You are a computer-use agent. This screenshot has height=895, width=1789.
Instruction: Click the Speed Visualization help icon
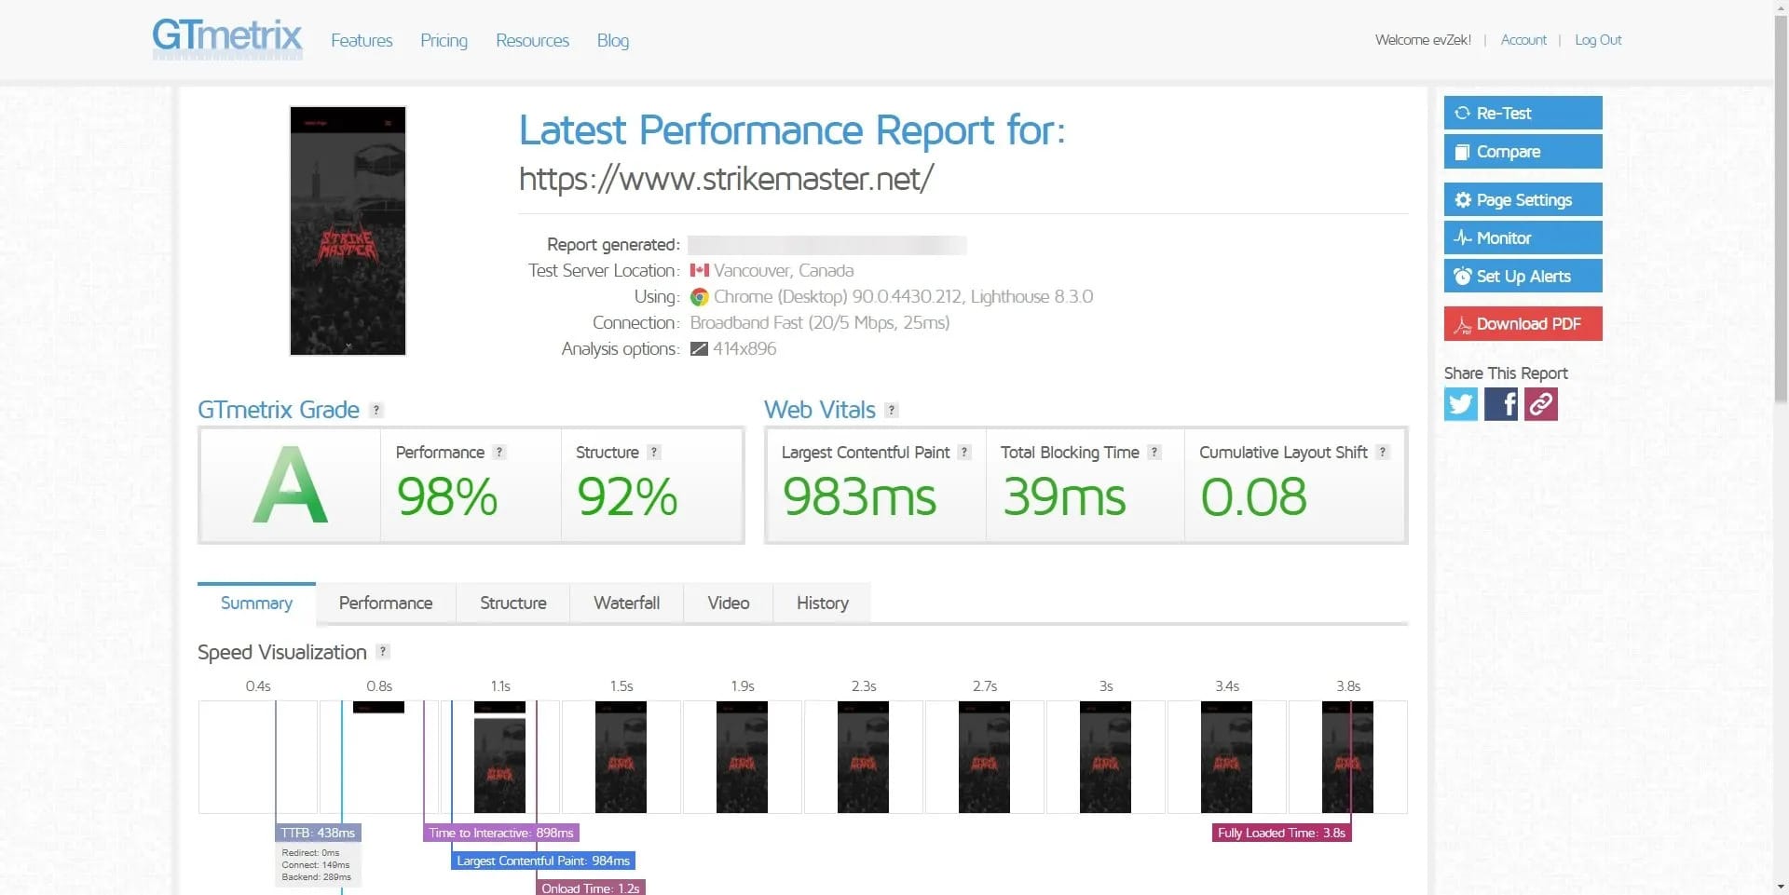pyautogui.click(x=381, y=652)
